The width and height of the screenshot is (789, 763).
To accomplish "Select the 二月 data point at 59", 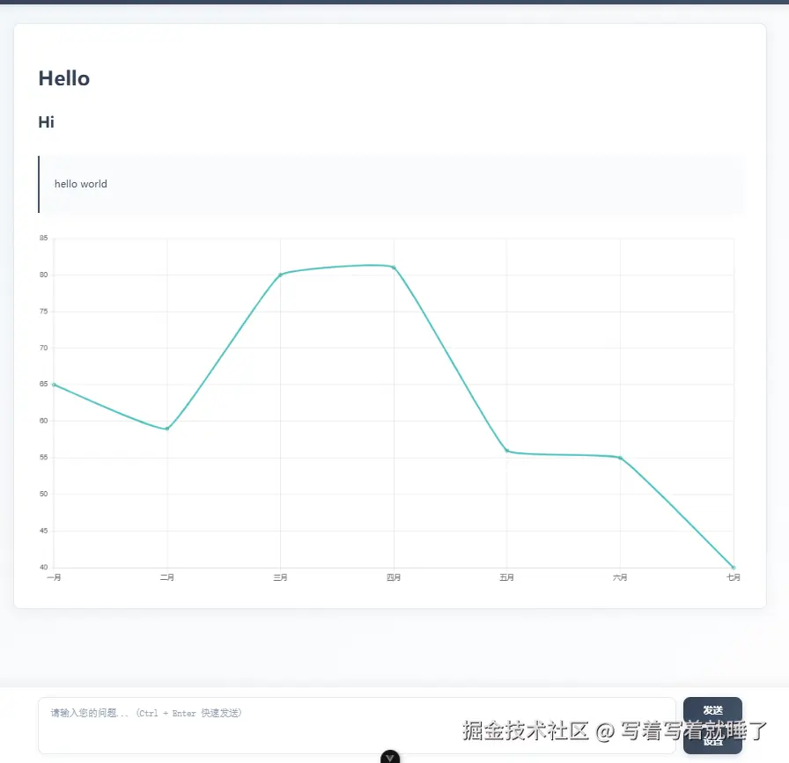I will tap(167, 429).
